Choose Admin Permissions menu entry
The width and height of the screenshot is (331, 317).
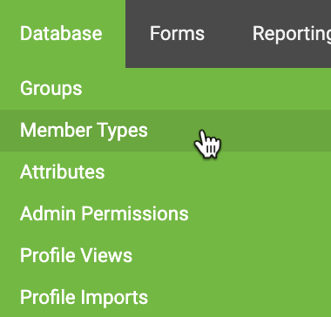(x=165, y=214)
